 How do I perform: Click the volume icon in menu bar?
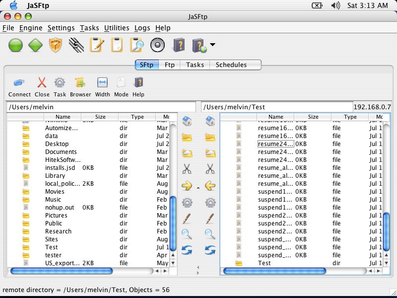[335, 5]
